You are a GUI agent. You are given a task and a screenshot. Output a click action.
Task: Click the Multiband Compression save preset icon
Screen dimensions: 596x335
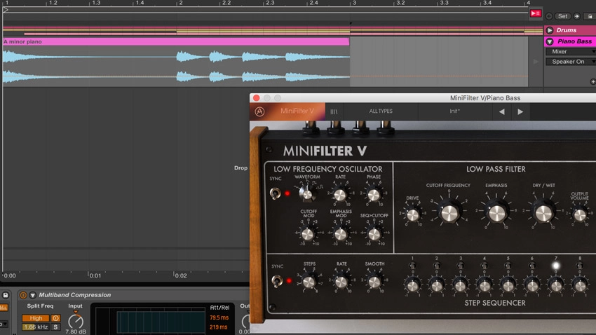[6, 295]
